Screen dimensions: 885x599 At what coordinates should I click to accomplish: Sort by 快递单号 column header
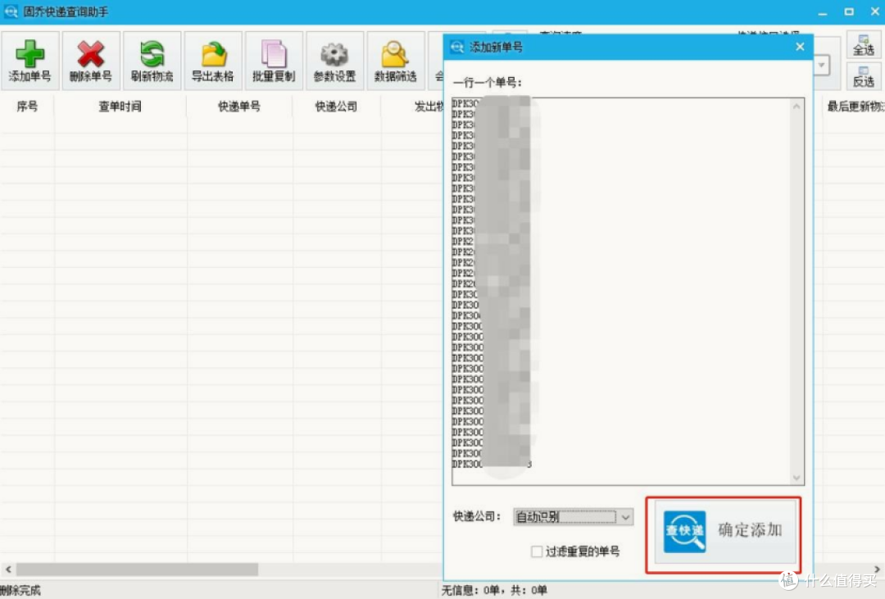[239, 107]
